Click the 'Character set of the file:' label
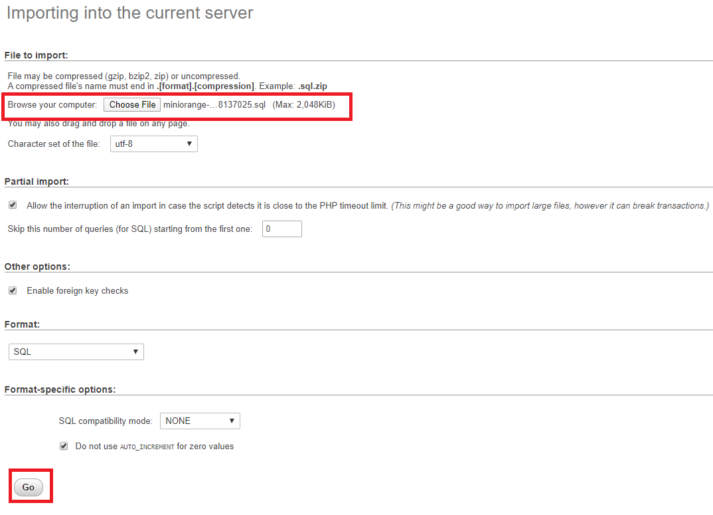Viewport: 713px width, 515px height. (54, 144)
